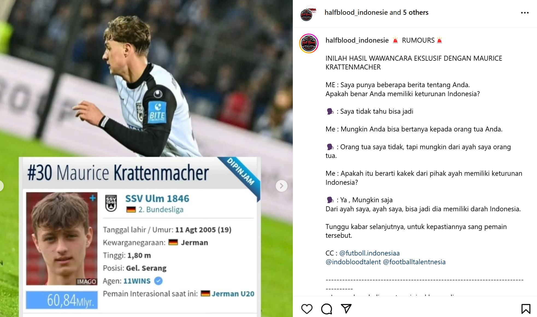Open the three-dots more options menu
This screenshot has width=537, height=317.
pos(525,13)
